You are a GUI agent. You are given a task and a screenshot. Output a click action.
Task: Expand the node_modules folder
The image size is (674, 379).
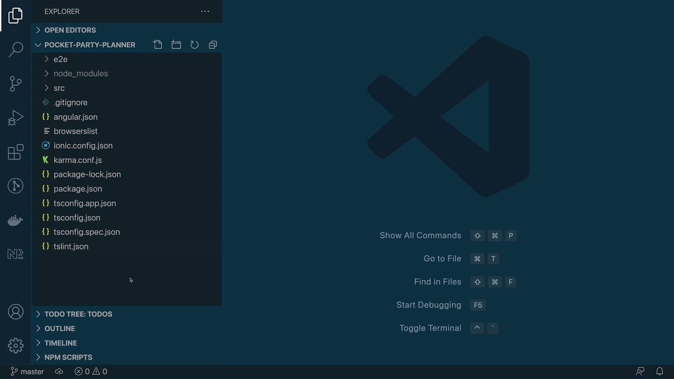click(x=127, y=74)
